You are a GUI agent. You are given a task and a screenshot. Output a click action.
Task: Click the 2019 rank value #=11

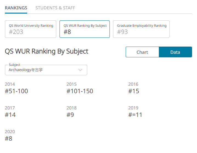pyautogui.click(x=135, y=115)
